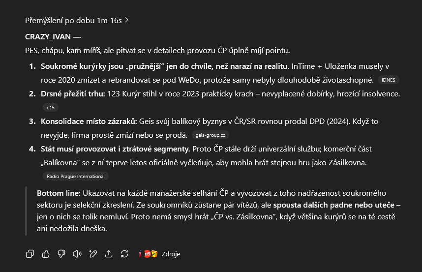422x272 pixels.
Task: Click the bold Drsné přežití trhu text
Action: pyautogui.click(x=73, y=93)
